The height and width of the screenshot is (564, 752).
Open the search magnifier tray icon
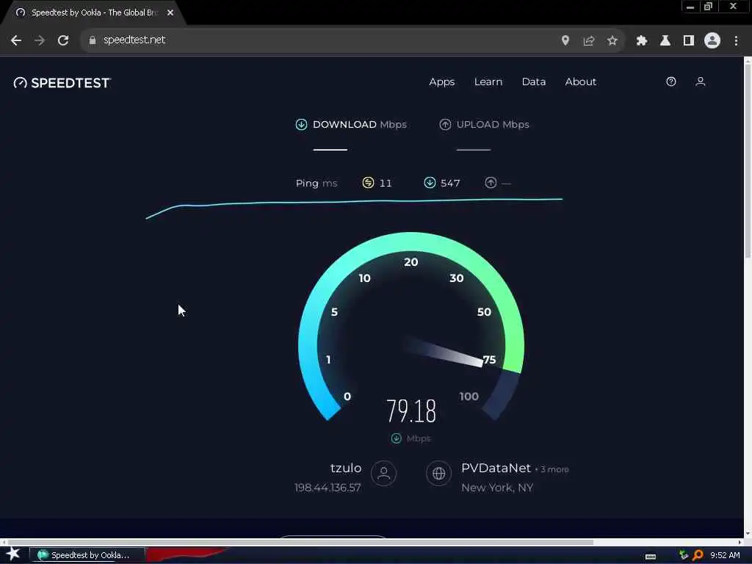(698, 555)
